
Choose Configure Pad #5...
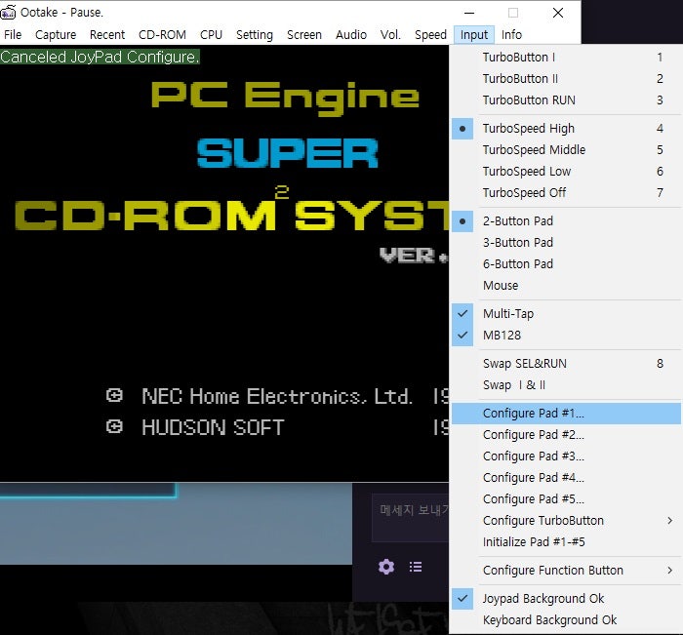pos(566,499)
